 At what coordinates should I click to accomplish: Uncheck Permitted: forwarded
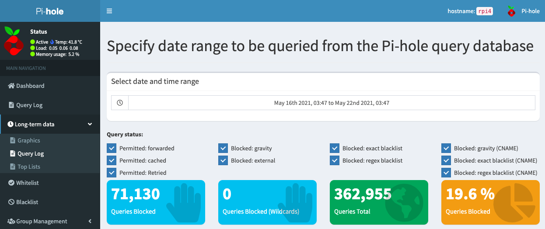111,148
